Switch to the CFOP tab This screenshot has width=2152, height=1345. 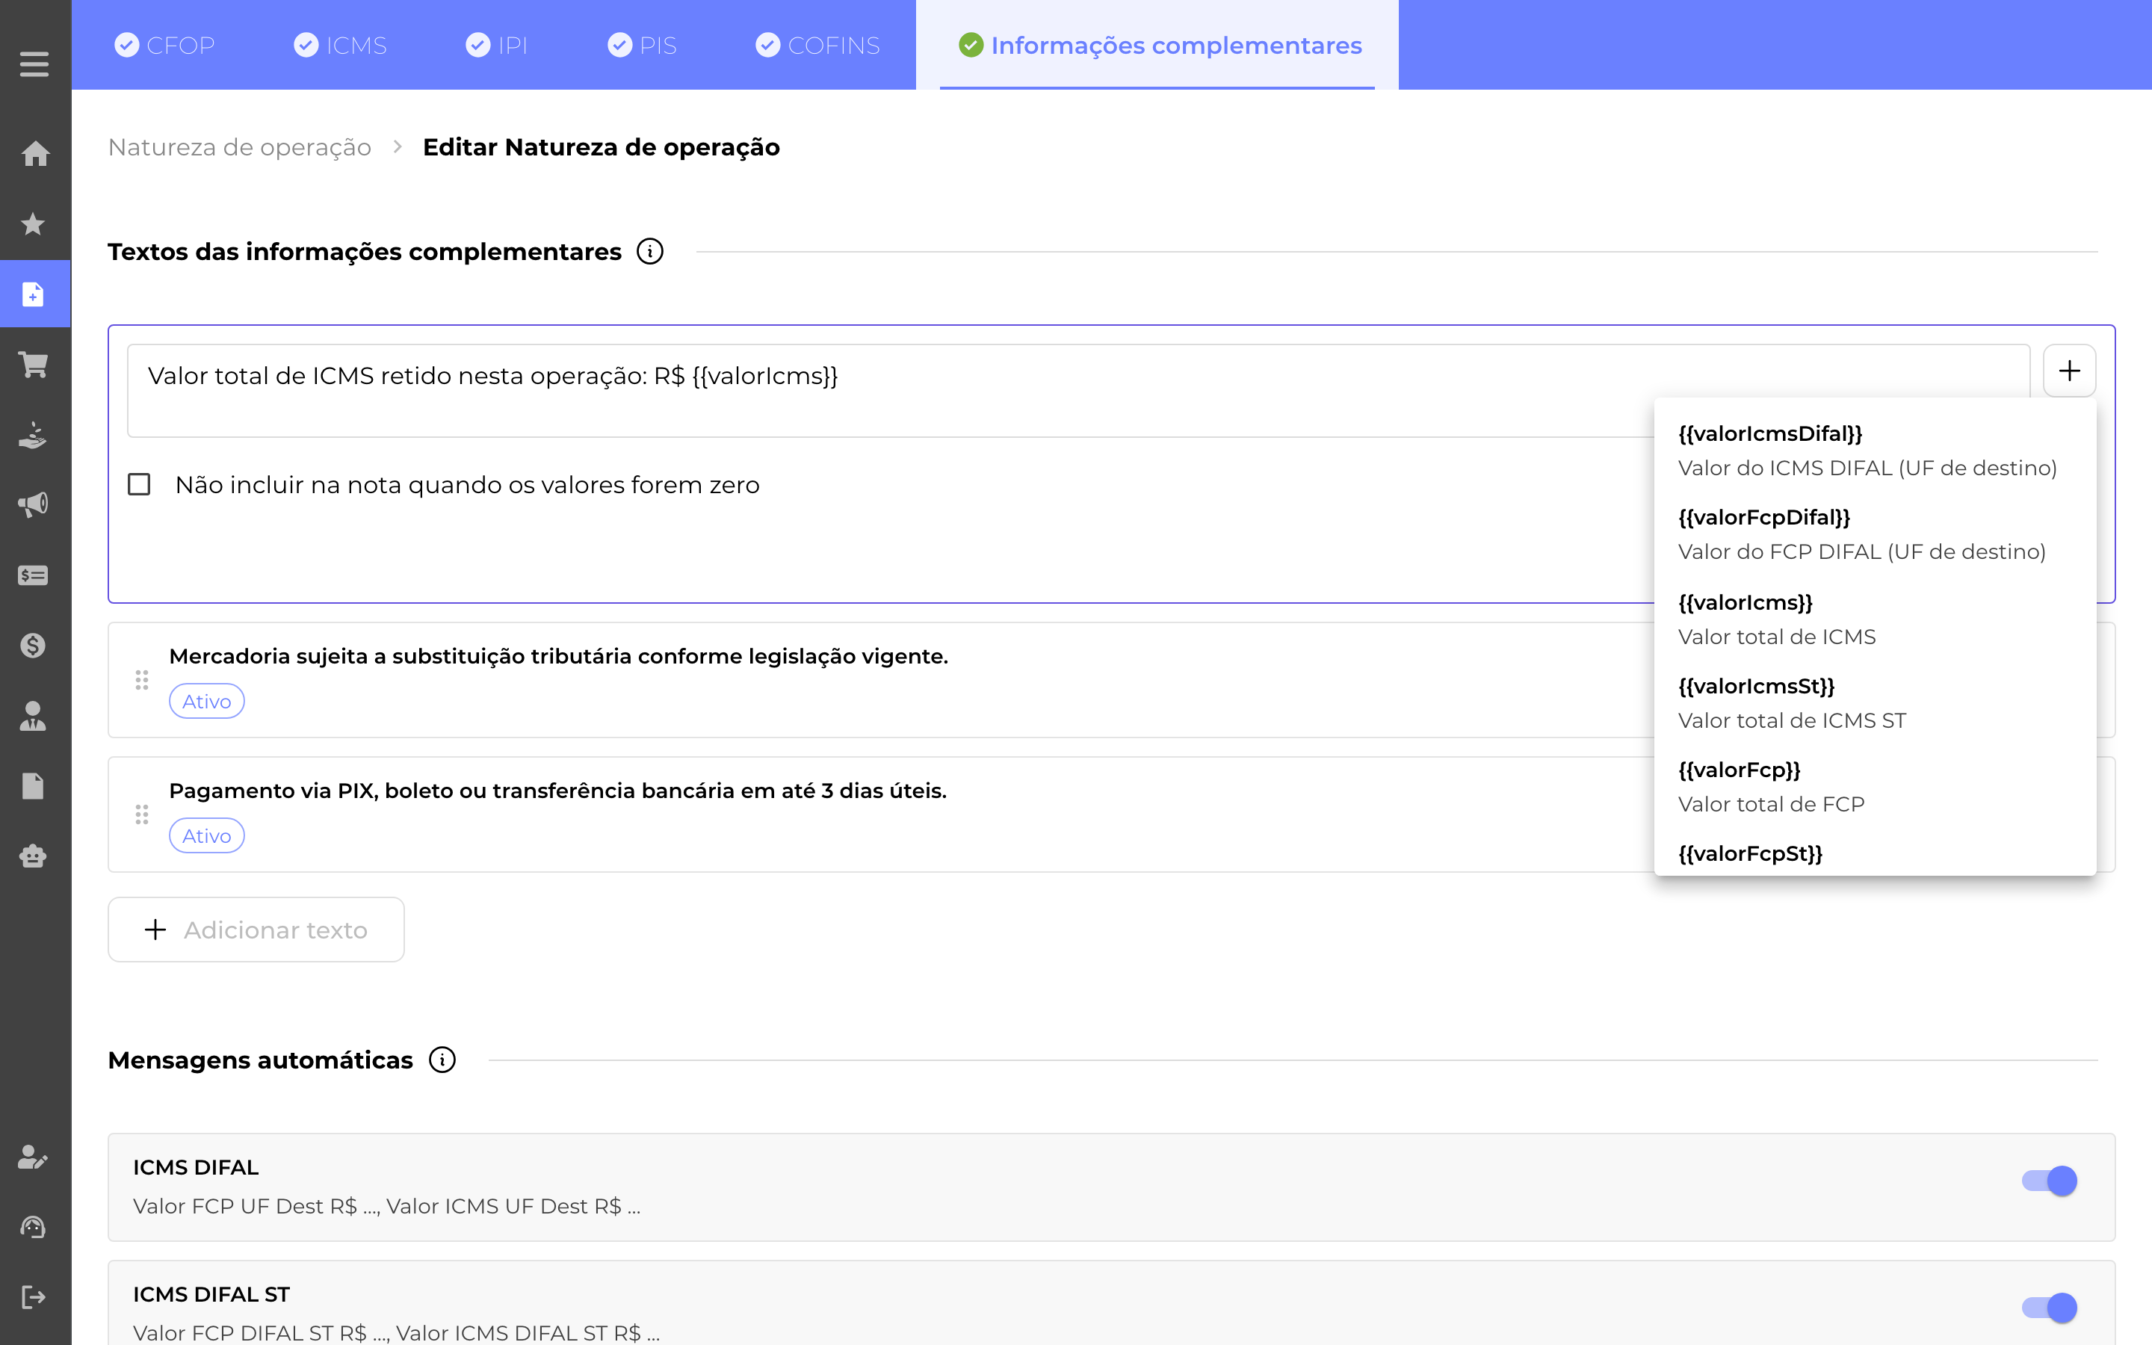click(164, 45)
